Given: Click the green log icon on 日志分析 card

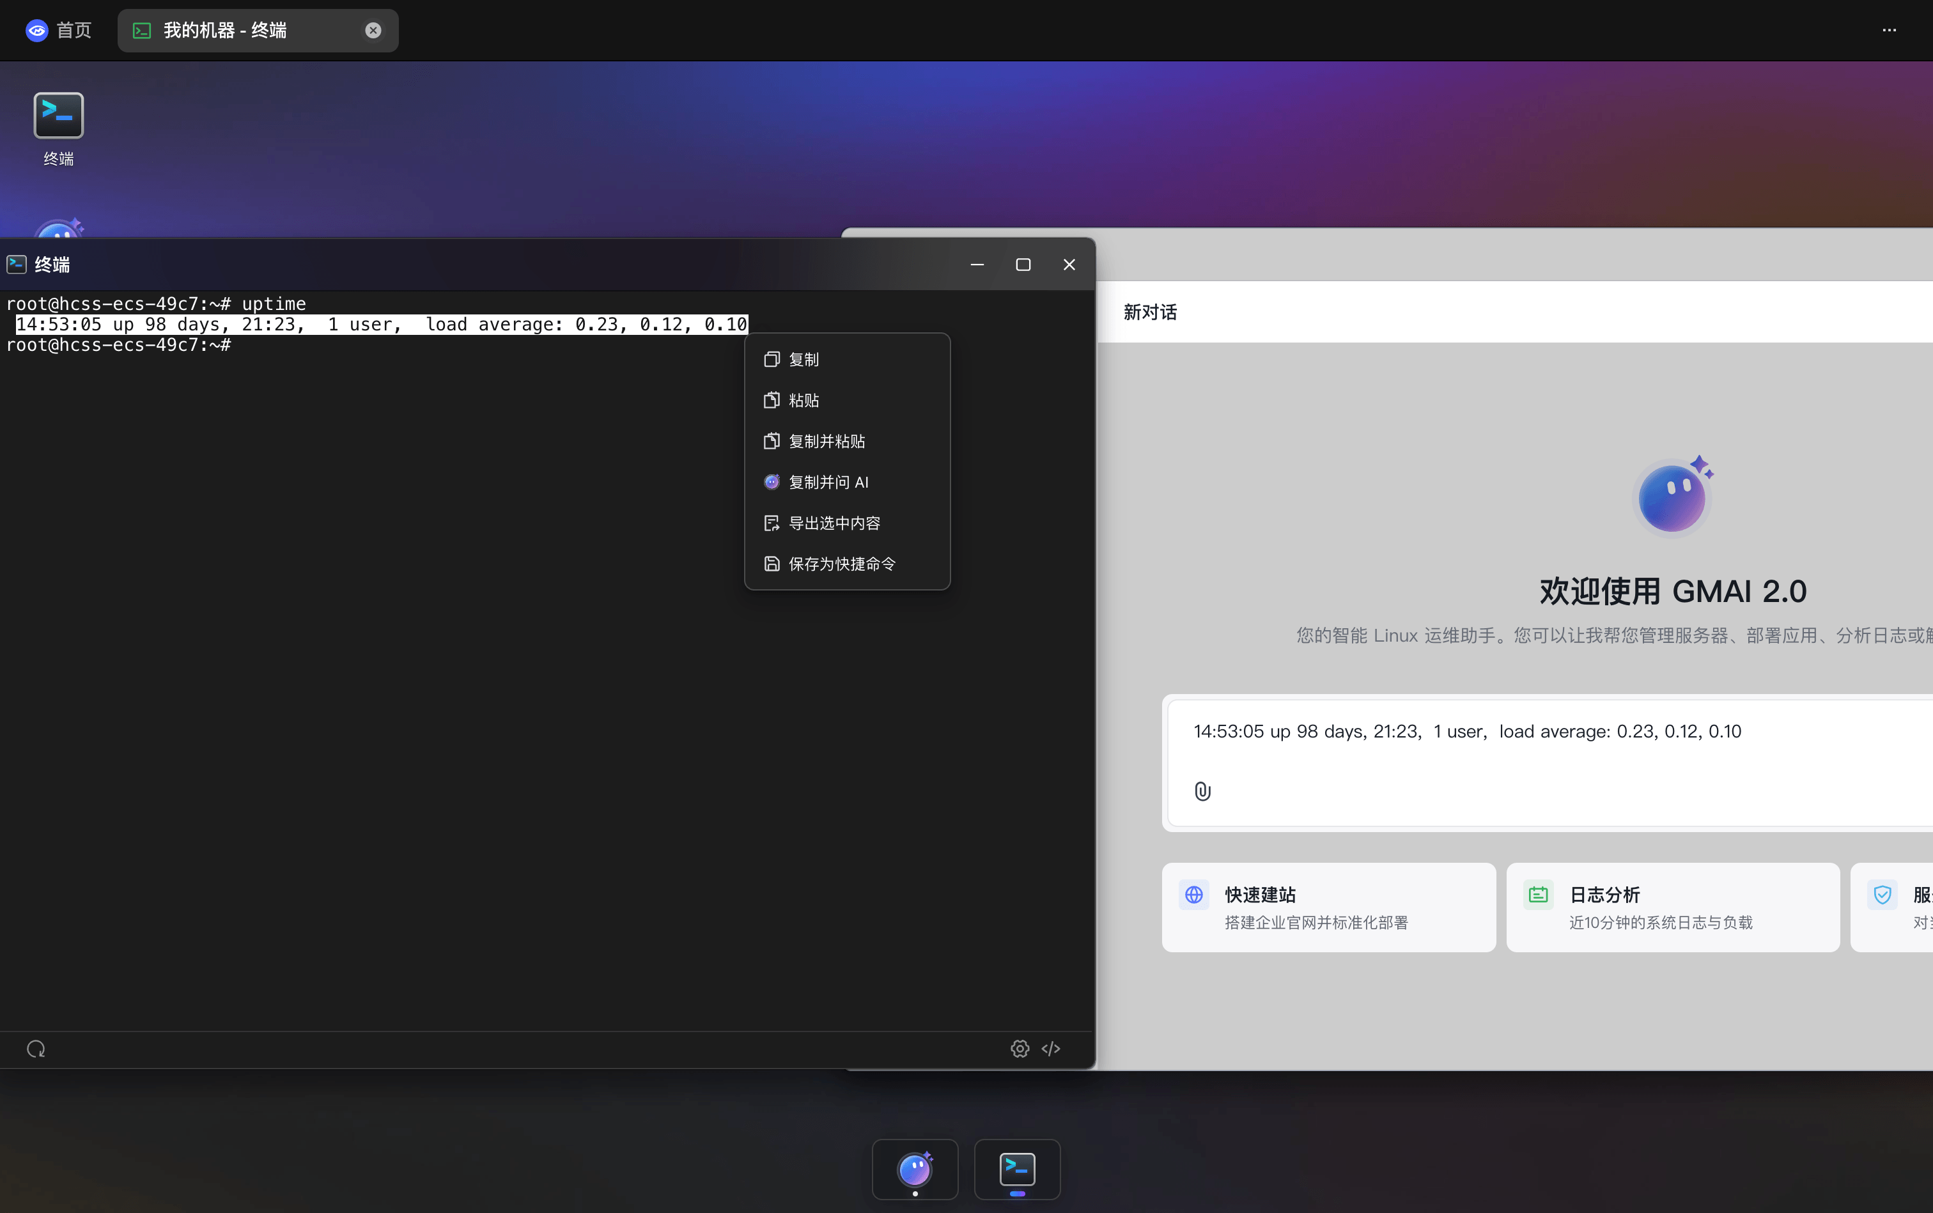Looking at the screenshot, I should click(1538, 895).
